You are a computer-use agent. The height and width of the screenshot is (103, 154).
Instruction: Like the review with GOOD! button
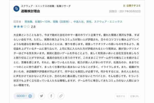(24, 96)
